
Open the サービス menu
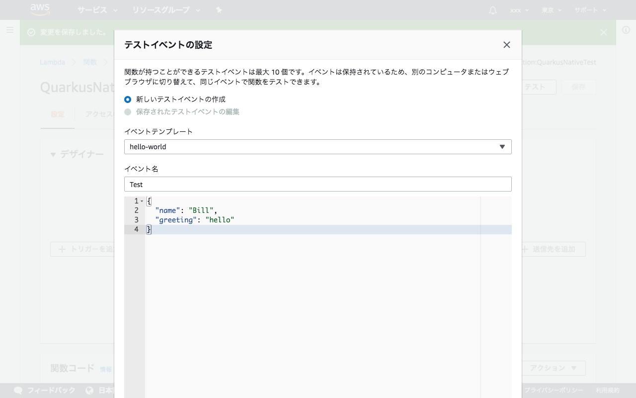click(x=93, y=9)
